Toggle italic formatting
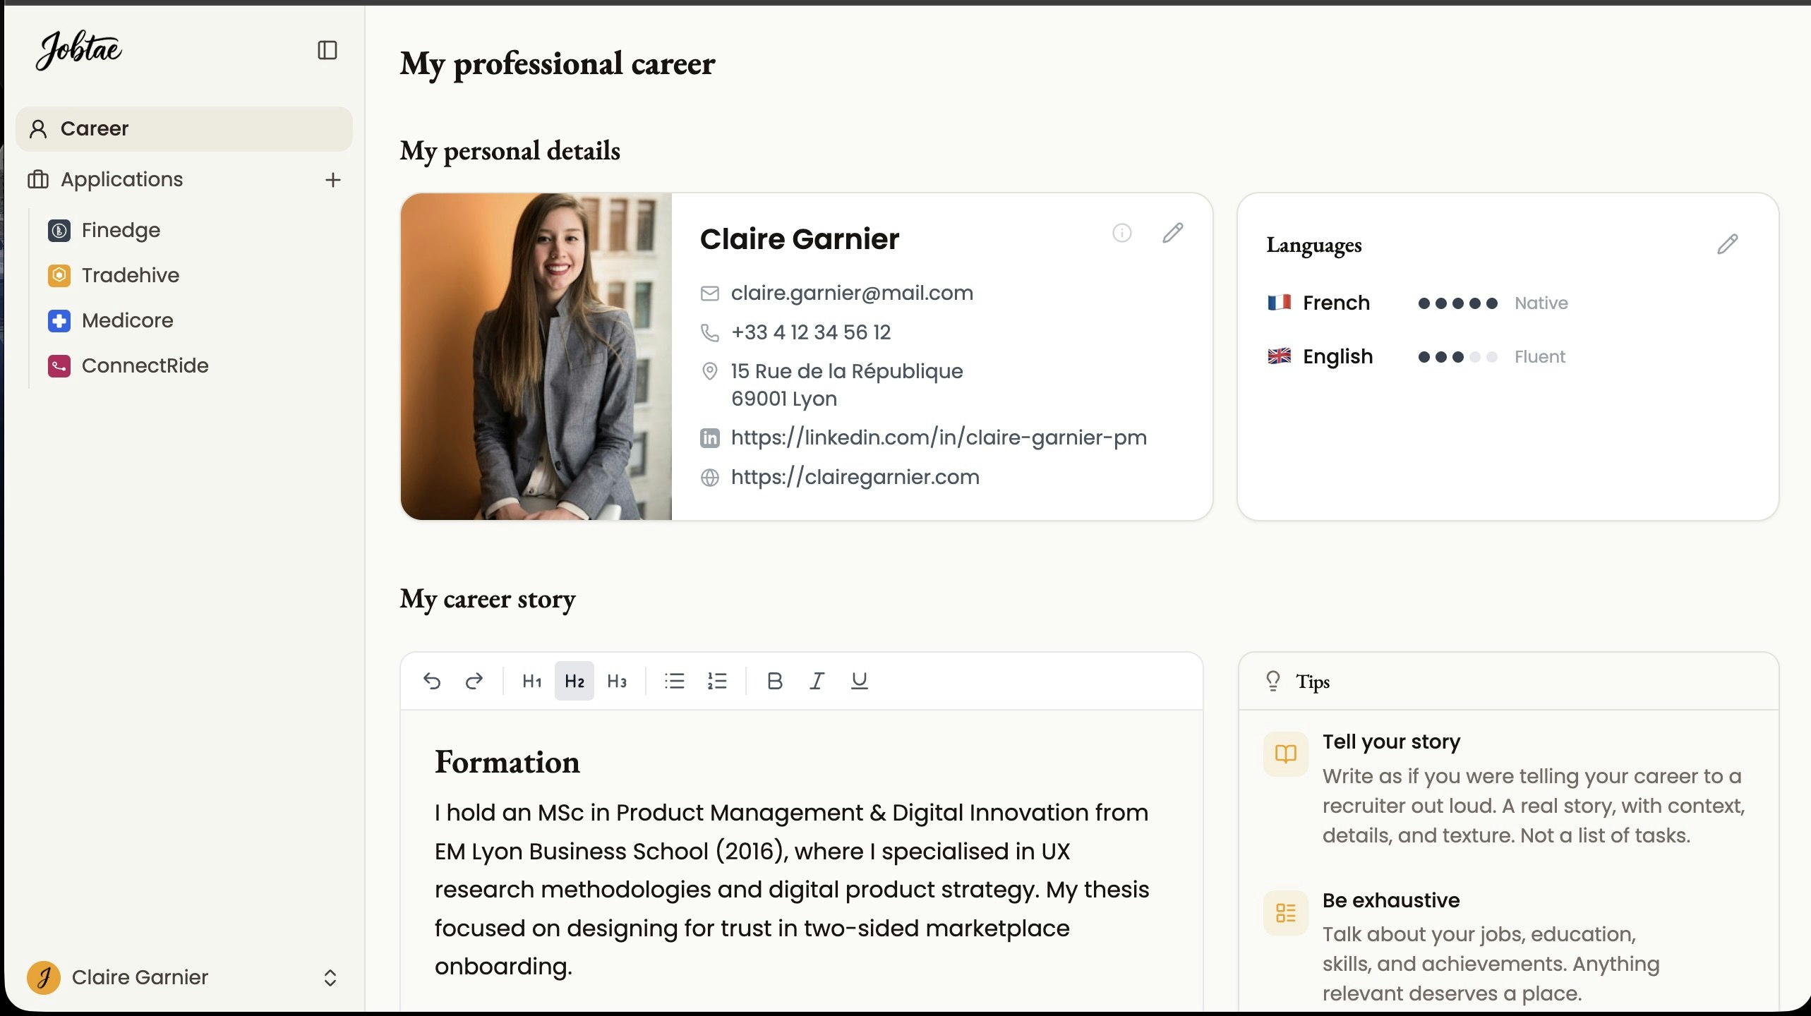 [x=817, y=681]
